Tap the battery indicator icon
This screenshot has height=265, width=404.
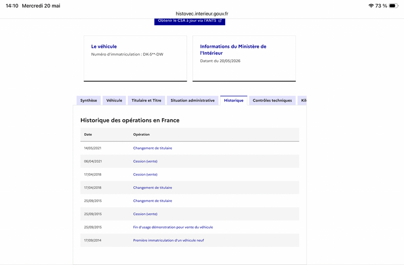(393, 6)
